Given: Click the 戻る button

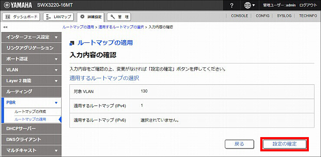Looking at the screenshot, I should (239, 144).
